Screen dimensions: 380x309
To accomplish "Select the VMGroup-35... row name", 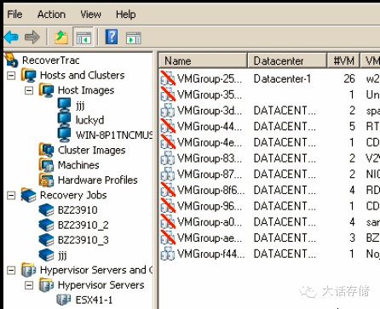I will pos(210,94).
